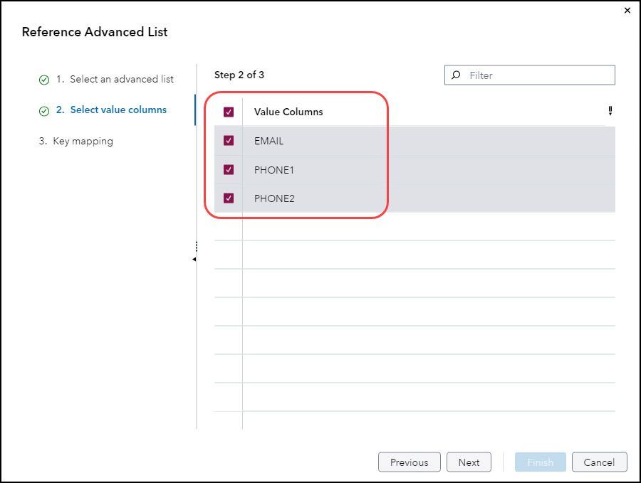Uncheck the PHONE2 column checkbox

tap(229, 198)
